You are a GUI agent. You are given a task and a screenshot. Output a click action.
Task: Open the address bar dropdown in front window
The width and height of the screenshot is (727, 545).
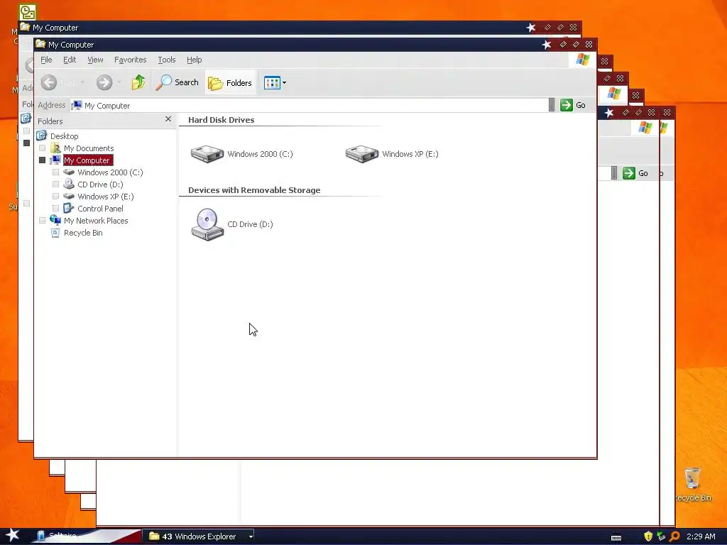coord(551,105)
